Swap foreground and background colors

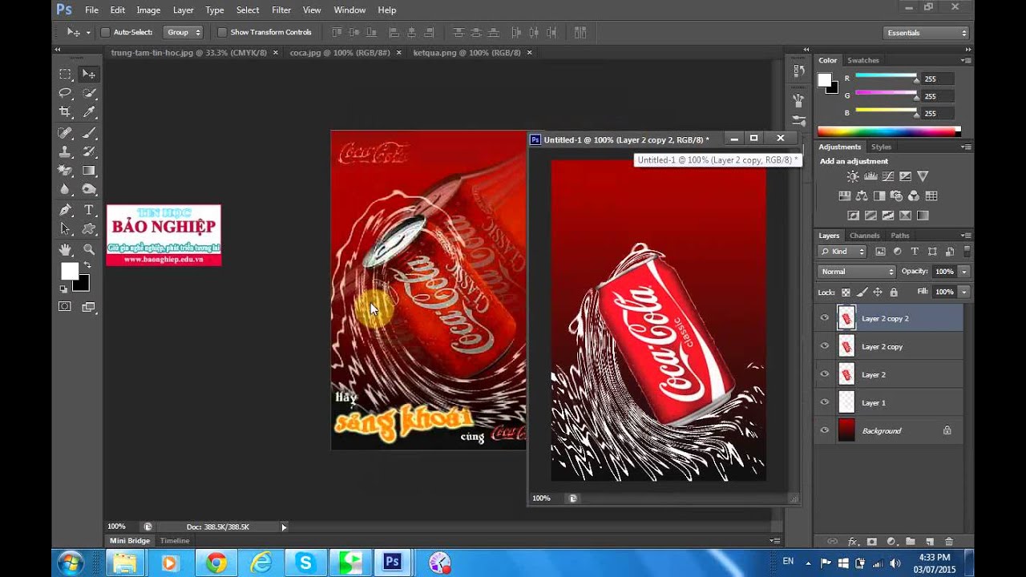click(86, 264)
